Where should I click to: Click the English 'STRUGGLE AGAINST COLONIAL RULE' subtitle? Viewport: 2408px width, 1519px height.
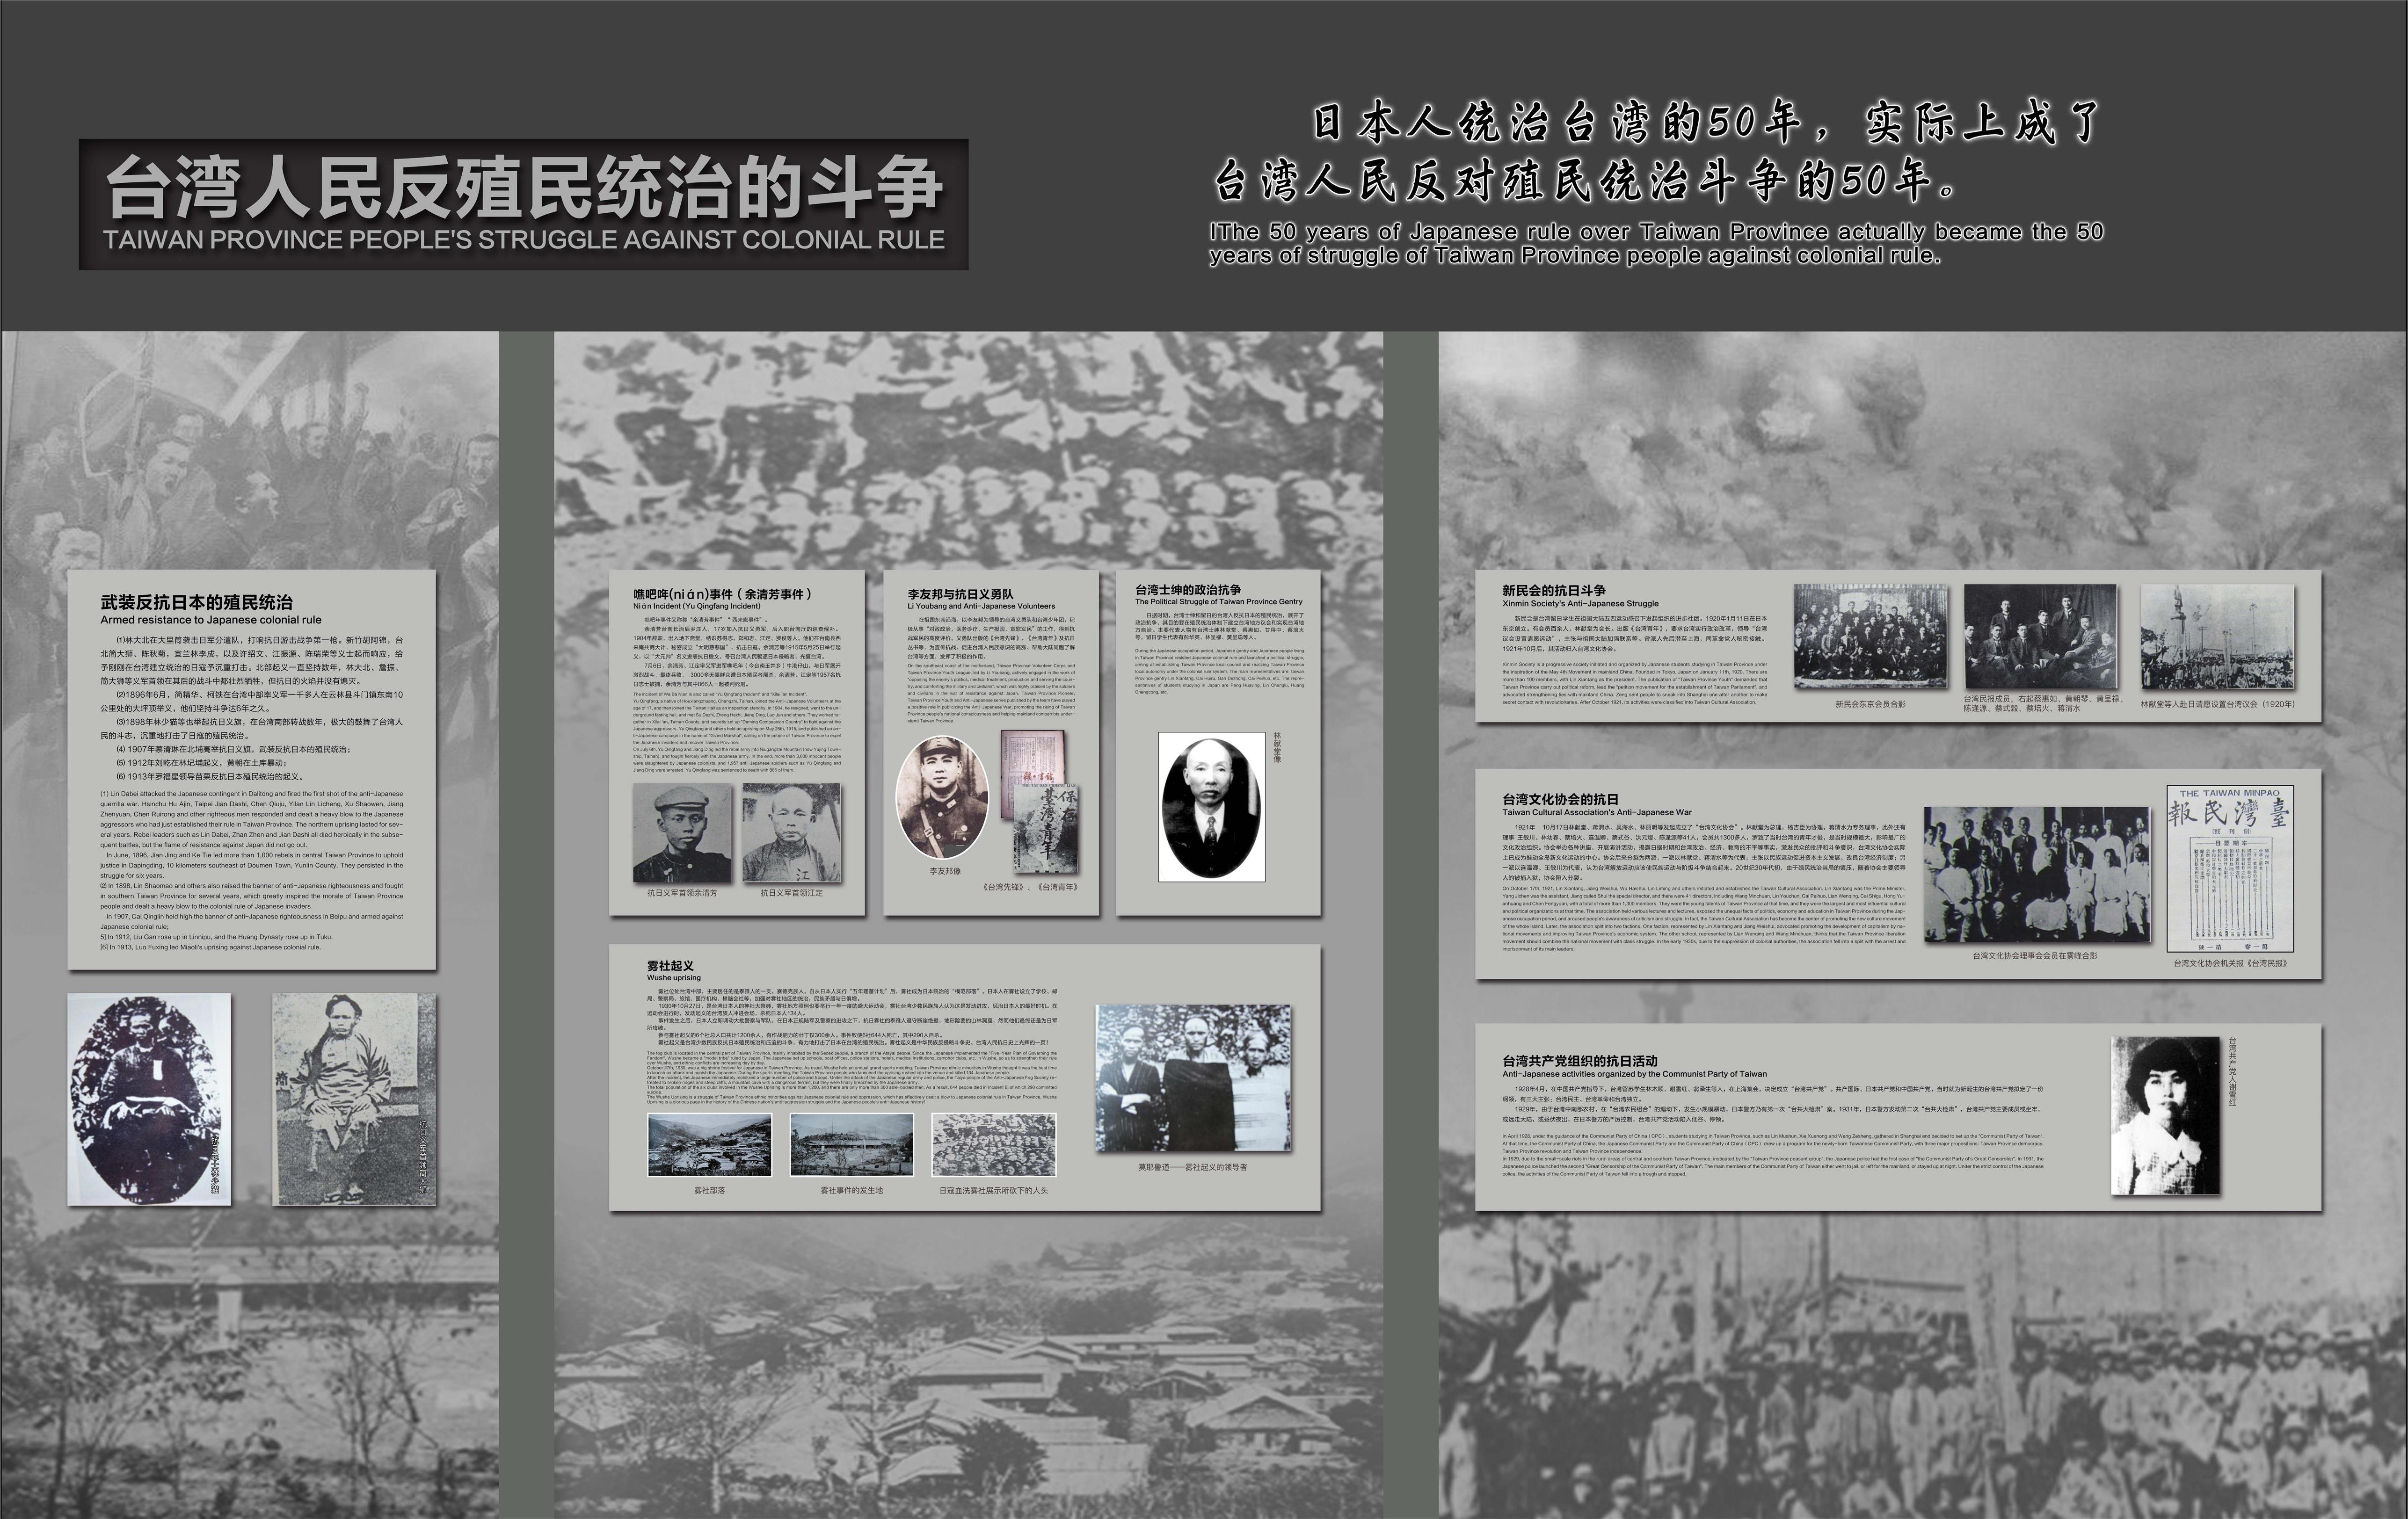[x=523, y=240]
